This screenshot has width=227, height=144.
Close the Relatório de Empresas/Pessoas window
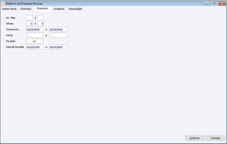tap(222, 3)
